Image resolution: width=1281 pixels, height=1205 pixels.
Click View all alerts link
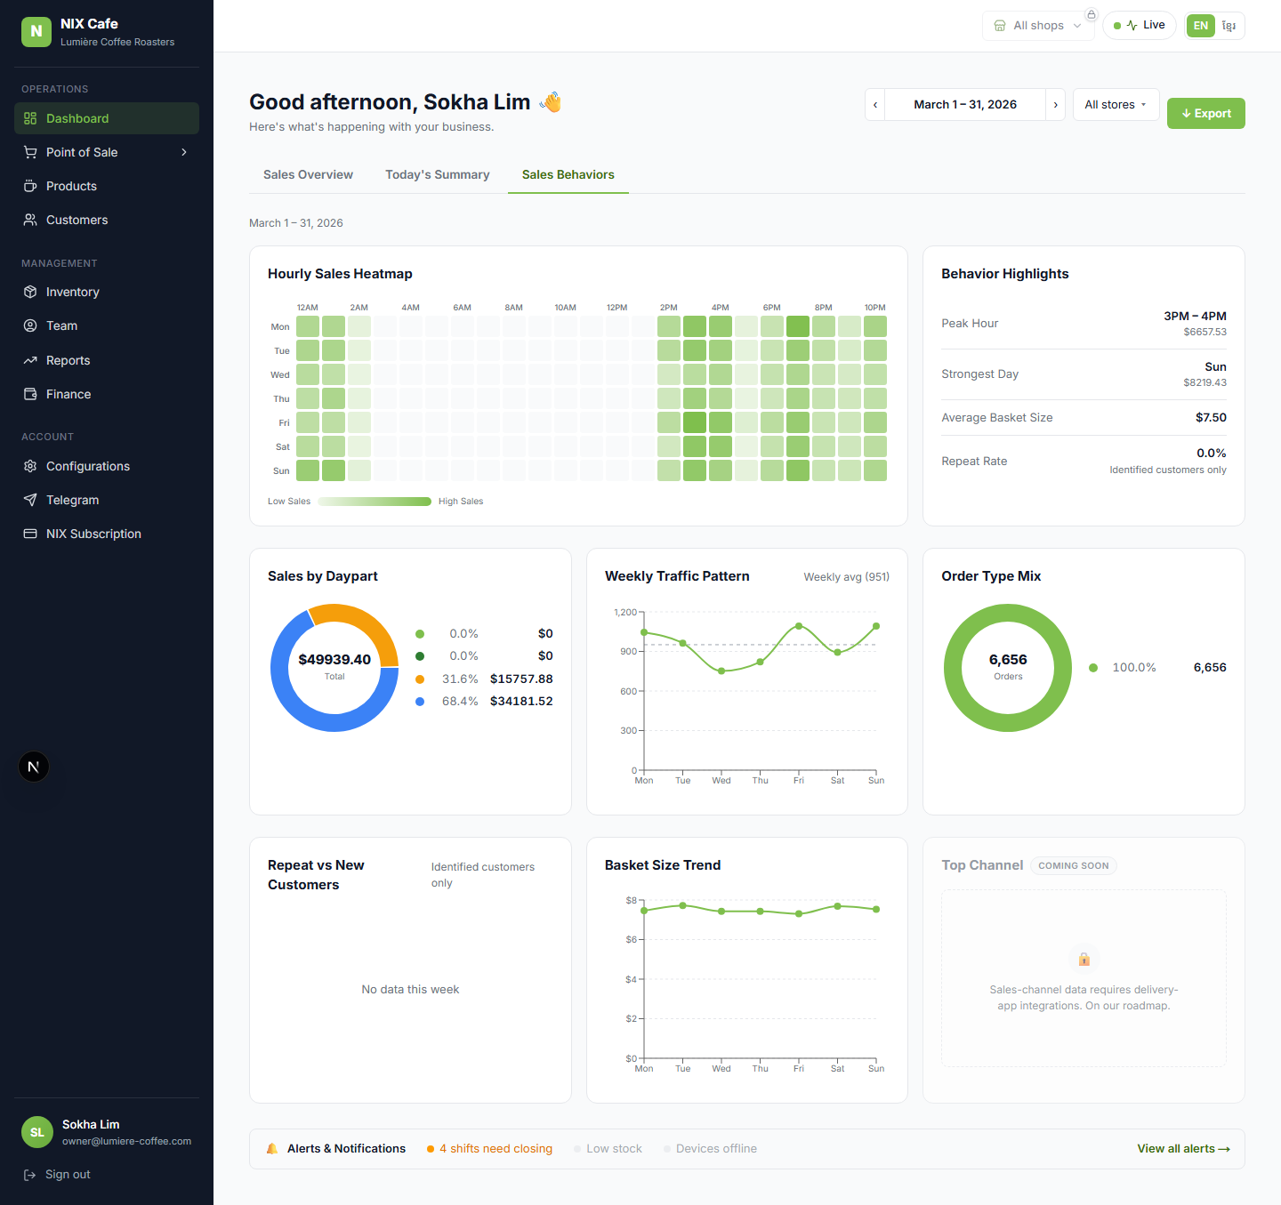pos(1183,1149)
